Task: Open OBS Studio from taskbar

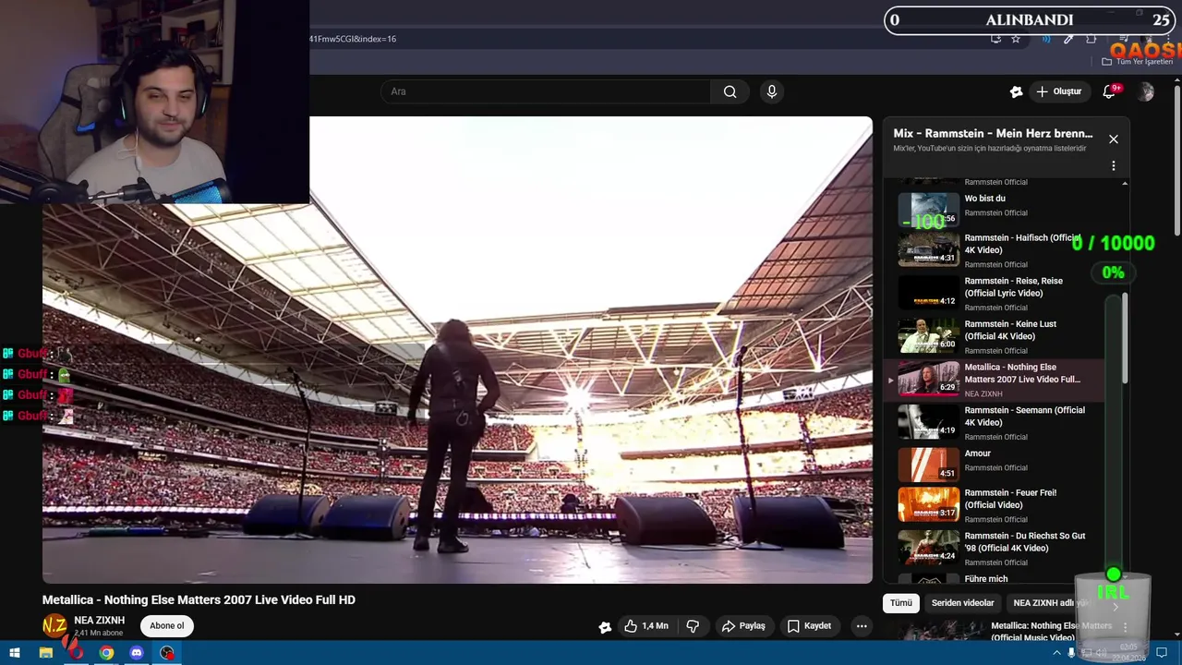Action: tap(167, 653)
